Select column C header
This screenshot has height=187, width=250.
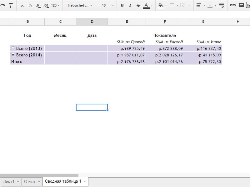click(x=60, y=22)
